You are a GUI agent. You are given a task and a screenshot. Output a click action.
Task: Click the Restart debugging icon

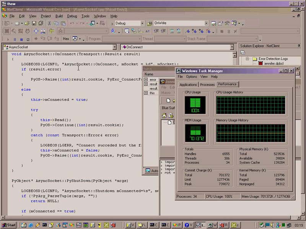point(28,39)
